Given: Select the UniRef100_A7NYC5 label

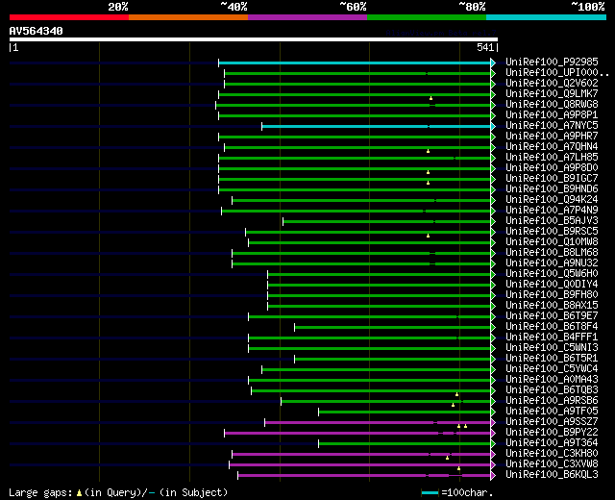Looking at the screenshot, I should (x=552, y=125).
